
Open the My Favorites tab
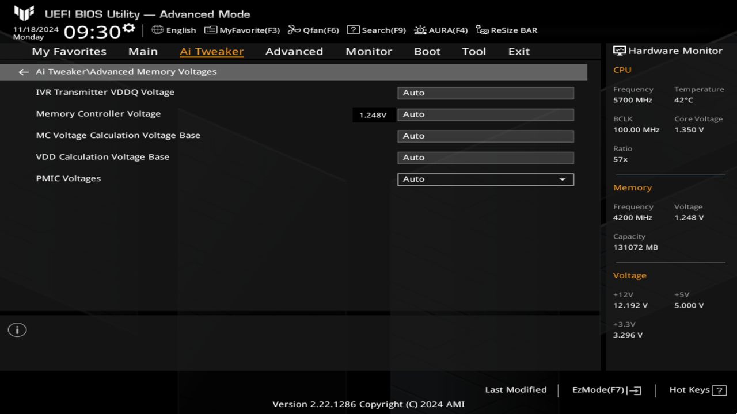pos(69,51)
